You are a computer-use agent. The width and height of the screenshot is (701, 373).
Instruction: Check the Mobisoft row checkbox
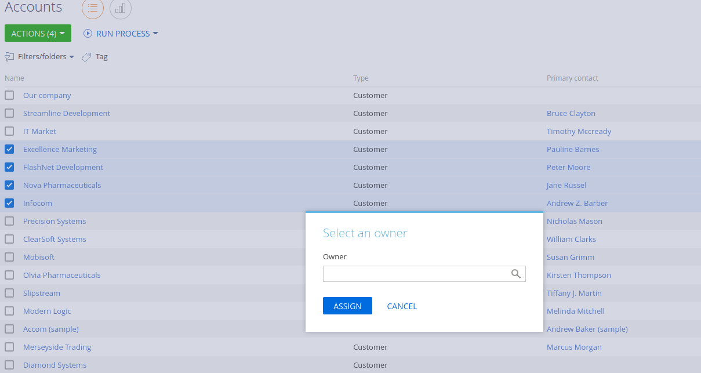coord(9,257)
